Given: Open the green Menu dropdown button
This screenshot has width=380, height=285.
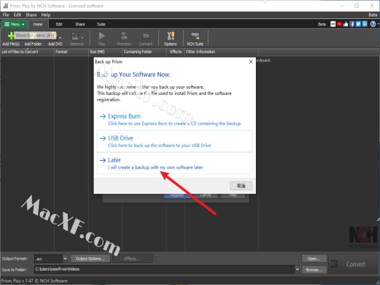Looking at the screenshot, I should point(14,24).
